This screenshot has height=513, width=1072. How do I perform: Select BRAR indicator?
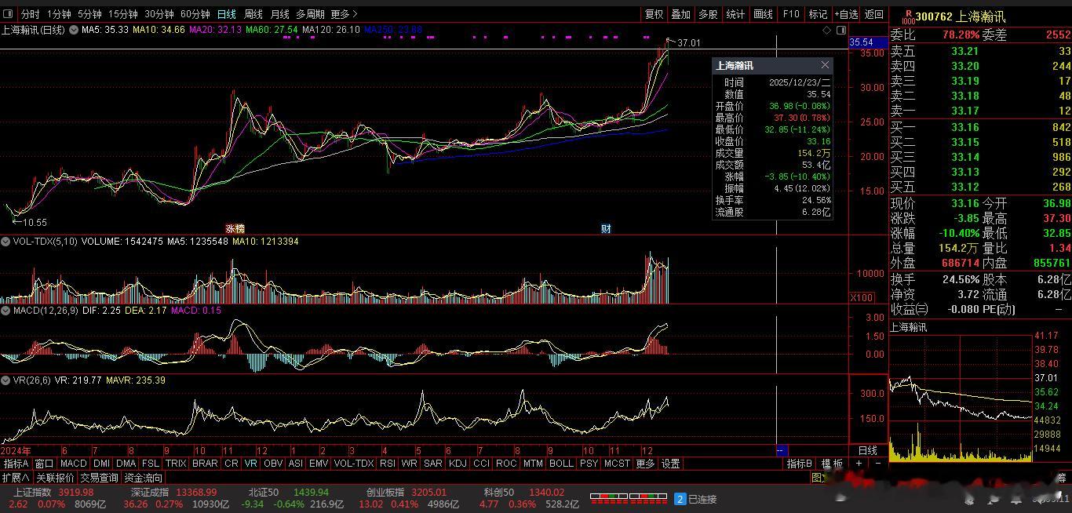point(205,464)
